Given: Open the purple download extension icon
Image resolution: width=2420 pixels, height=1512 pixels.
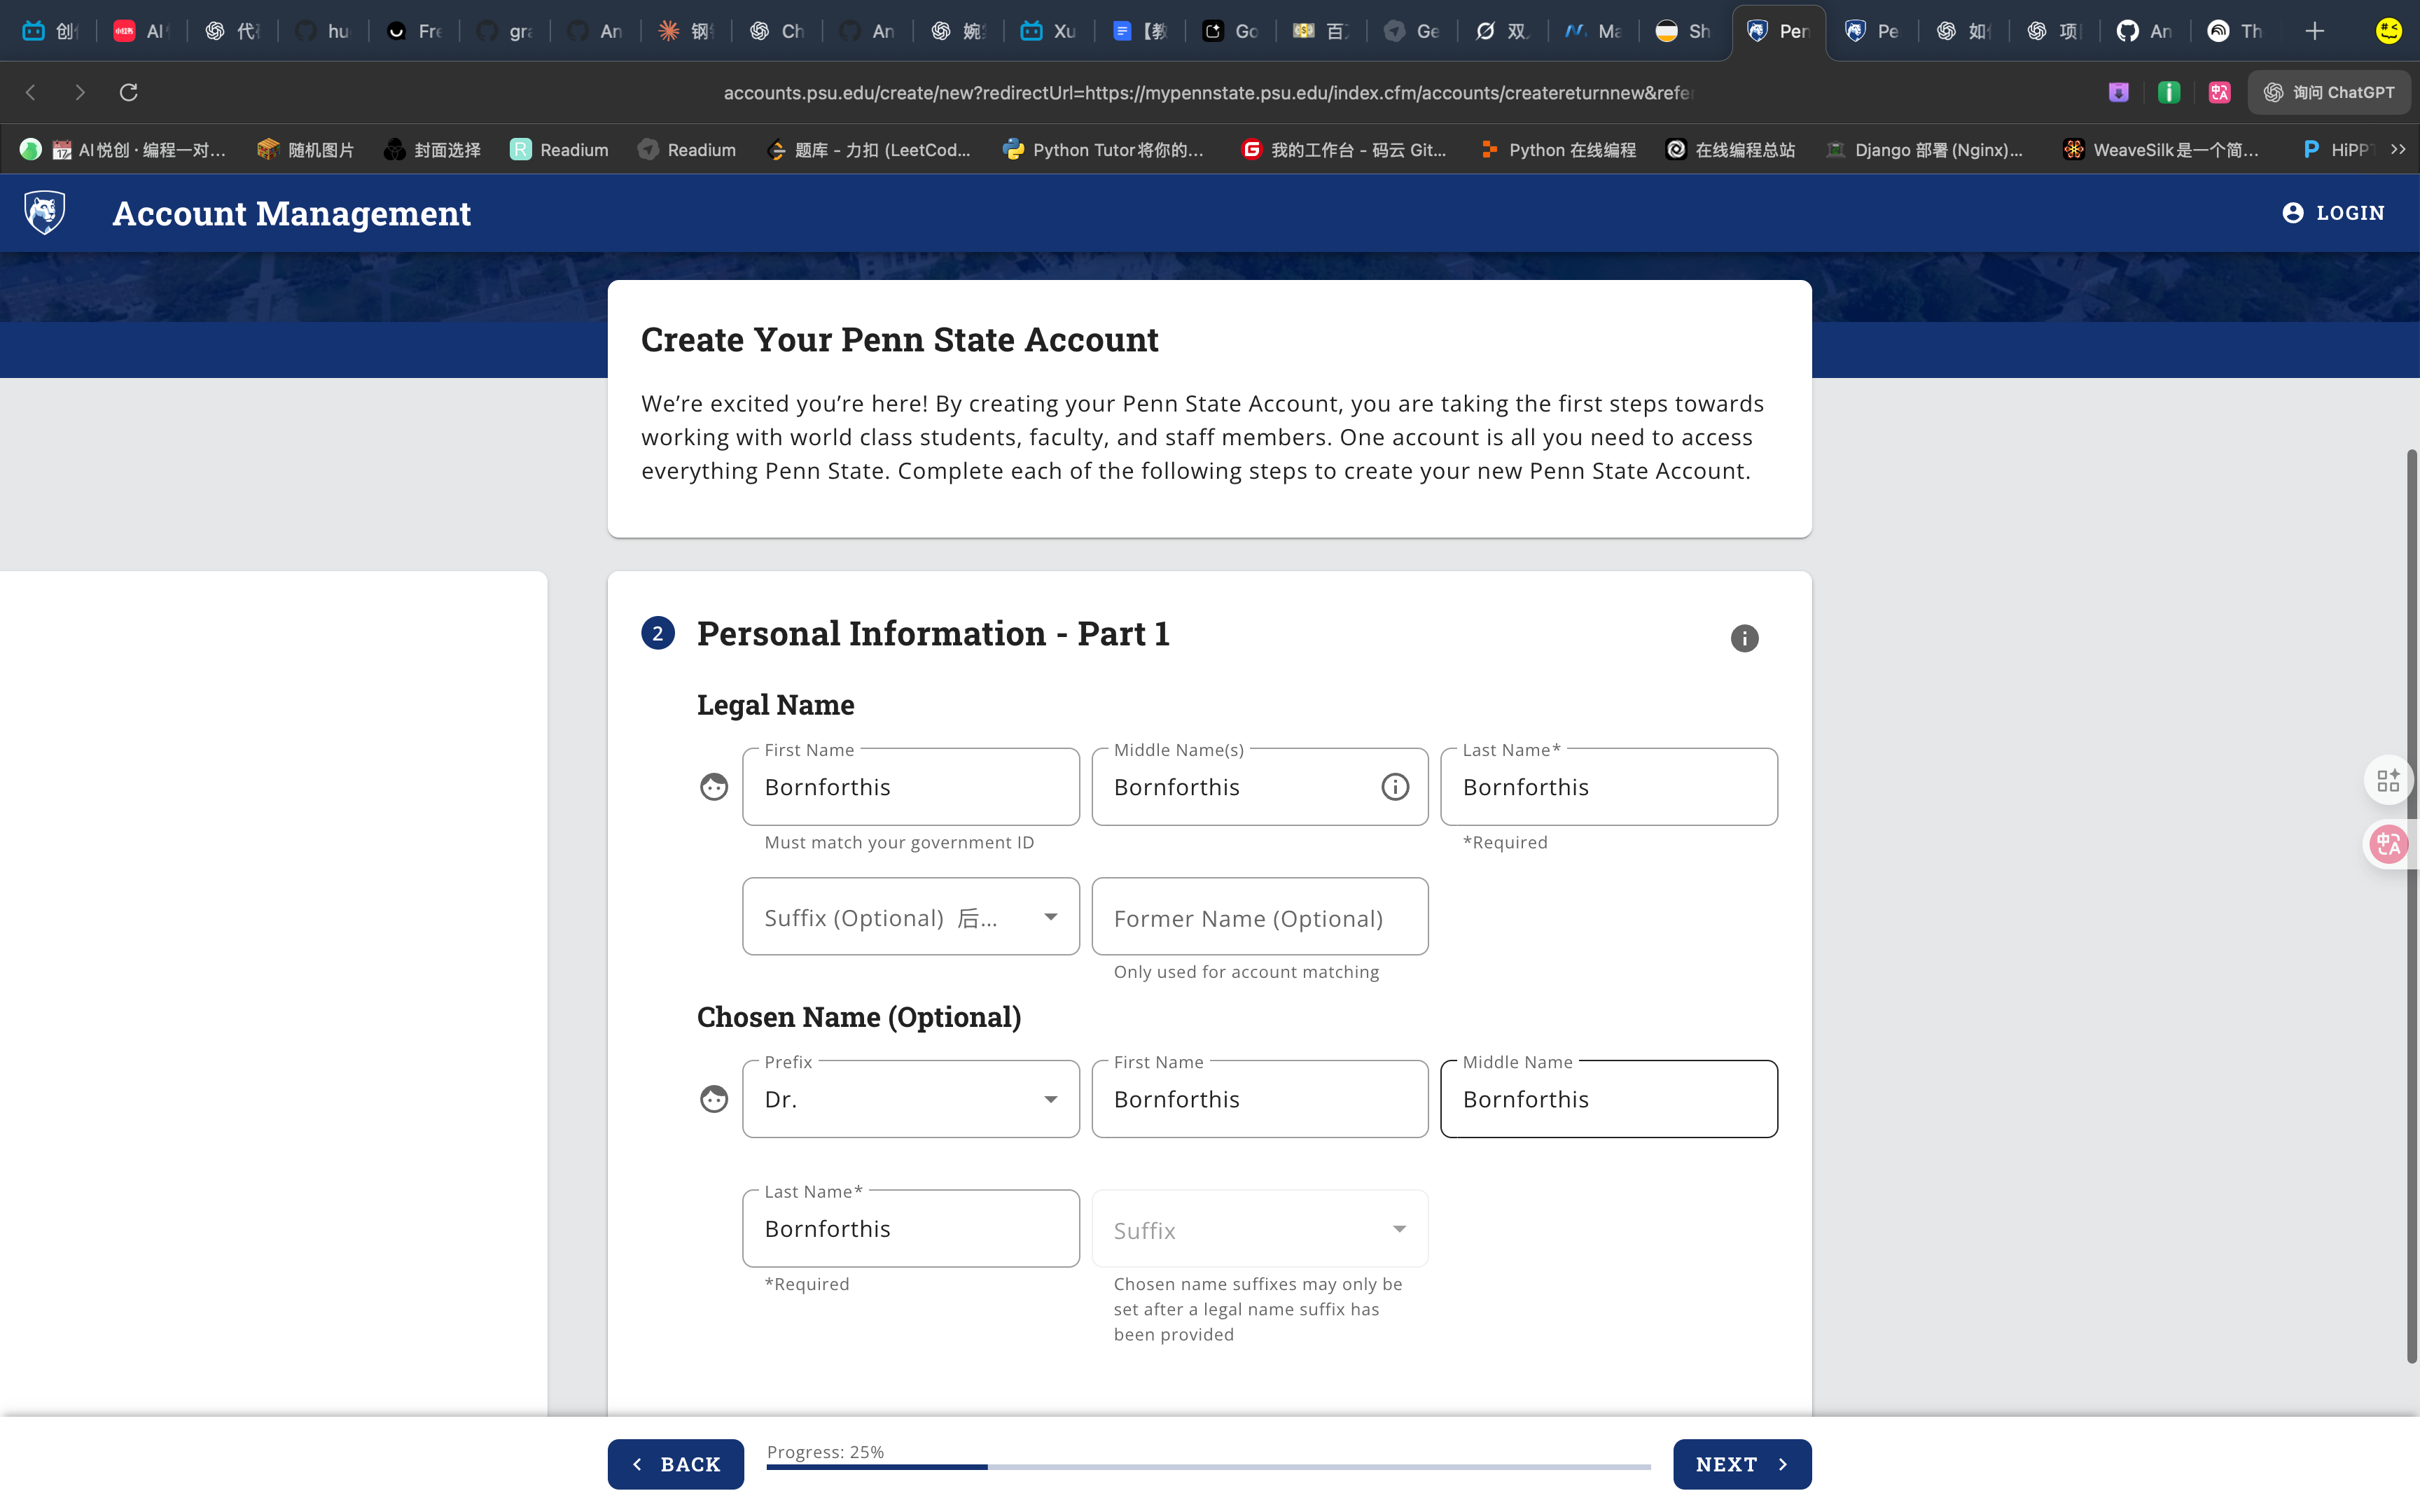Looking at the screenshot, I should (x=2118, y=92).
